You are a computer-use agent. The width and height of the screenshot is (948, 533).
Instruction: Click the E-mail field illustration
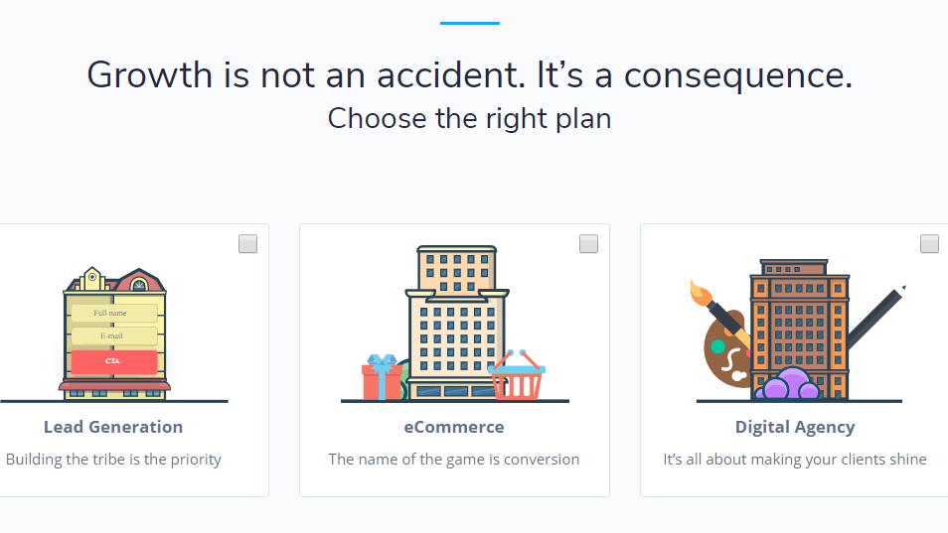click(114, 335)
